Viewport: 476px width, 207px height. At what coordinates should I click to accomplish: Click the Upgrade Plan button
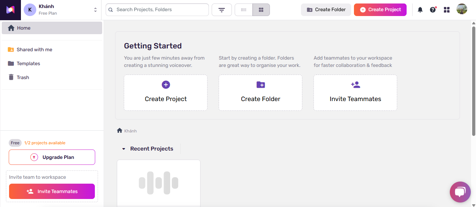(x=52, y=157)
